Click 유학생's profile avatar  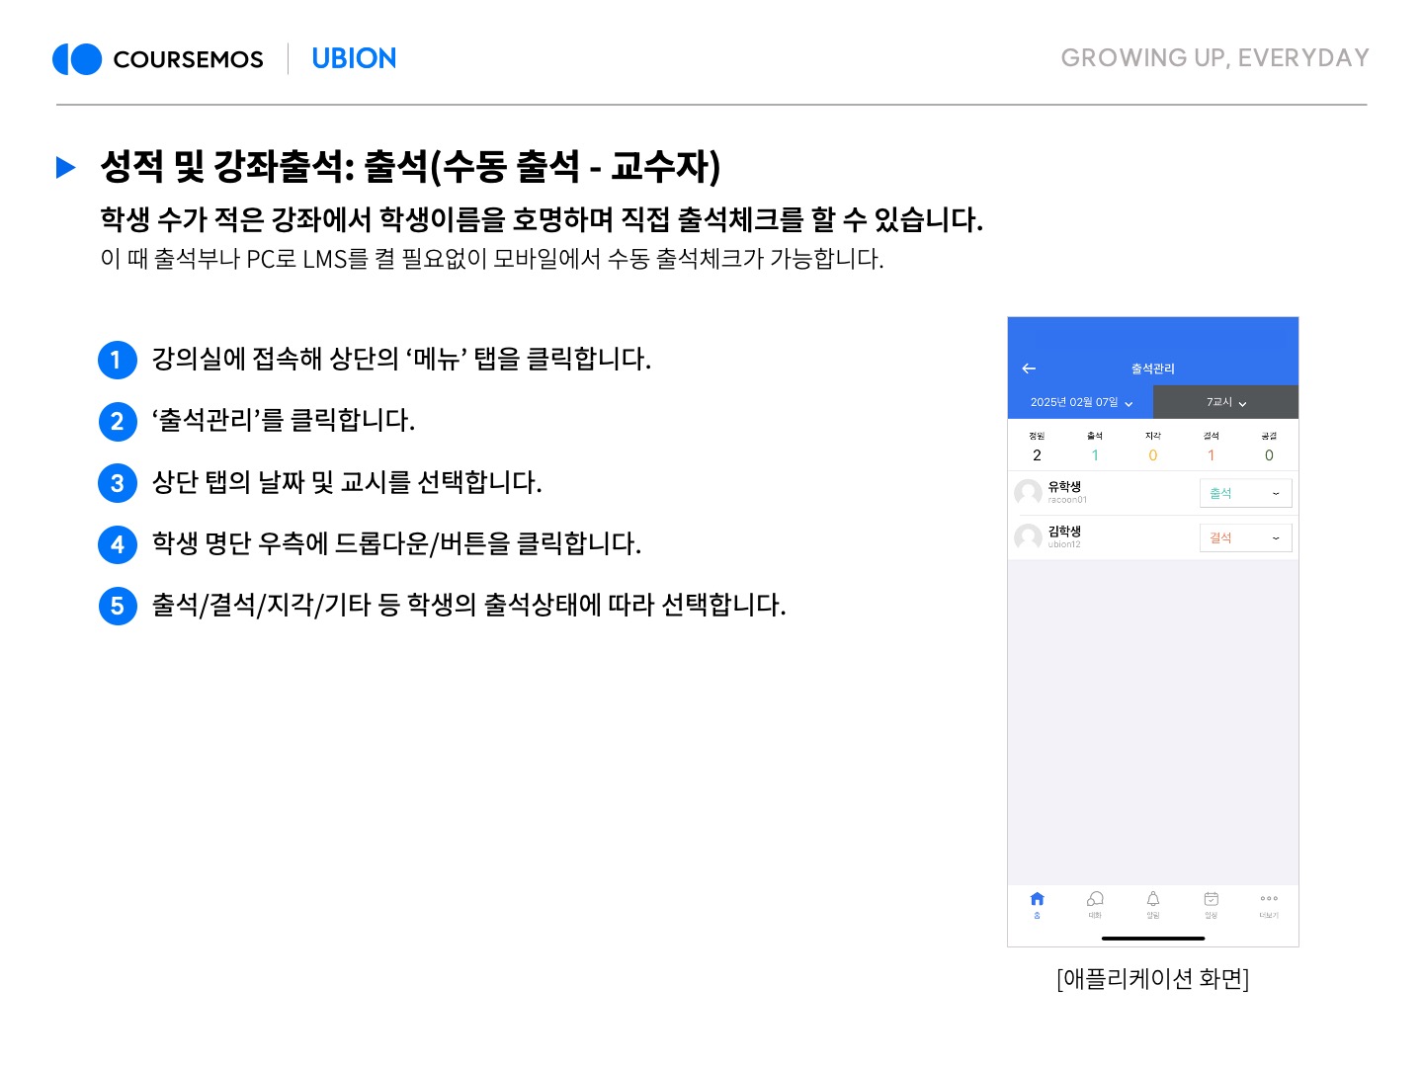[1028, 492]
